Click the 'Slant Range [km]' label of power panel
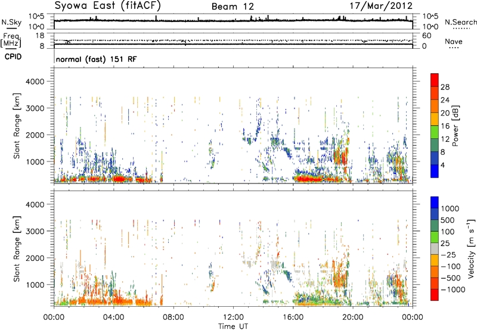 (17, 126)
